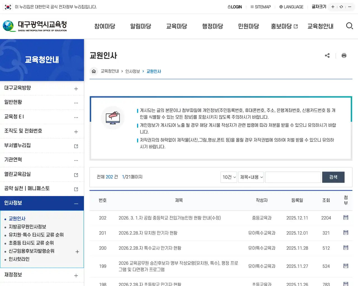Screen dimensions: 358x286
Task: Open 부서별누리집 via its external link icon
Action: click(x=76, y=146)
